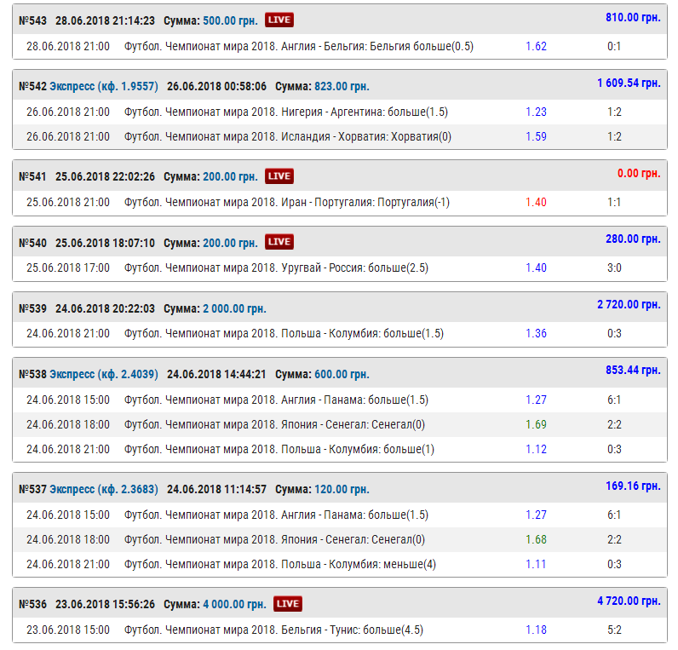
Task: Click the Уругвай - Россия event row
Action: tap(340, 268)
